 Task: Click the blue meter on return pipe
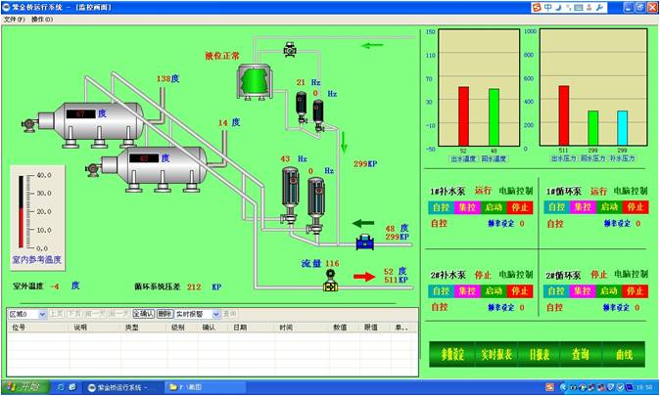[x=365, y=241]
